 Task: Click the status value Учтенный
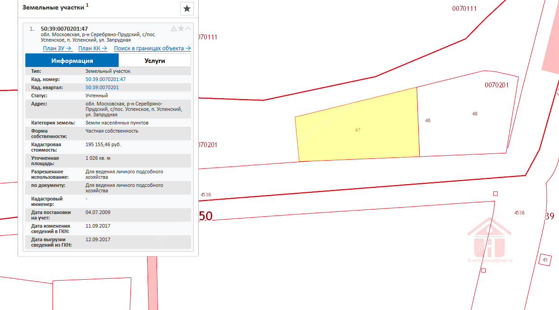click(x=97, y=95)
